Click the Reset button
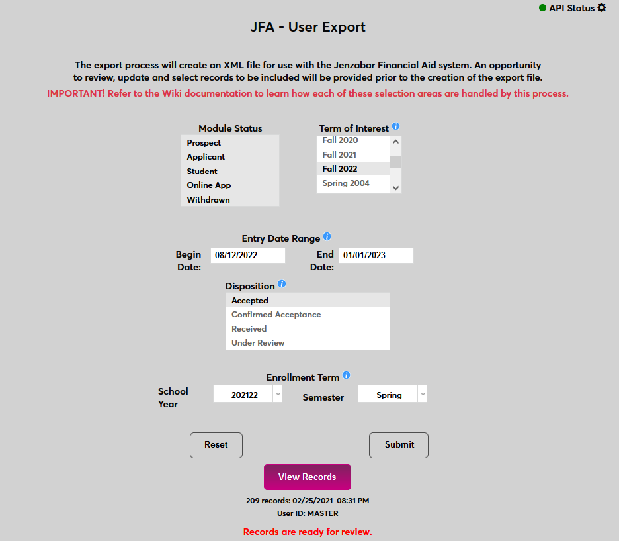This screenshot has height=541, width=619. 216,445
